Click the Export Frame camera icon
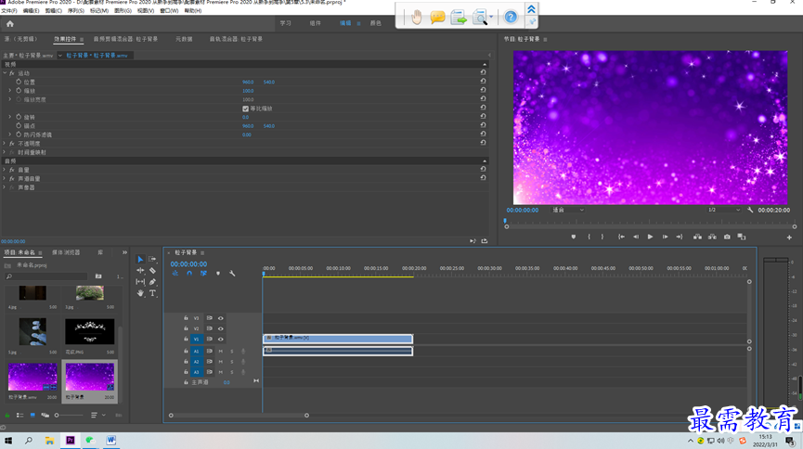This screenshot has height=449, width=803. click(x=727, y=237)
